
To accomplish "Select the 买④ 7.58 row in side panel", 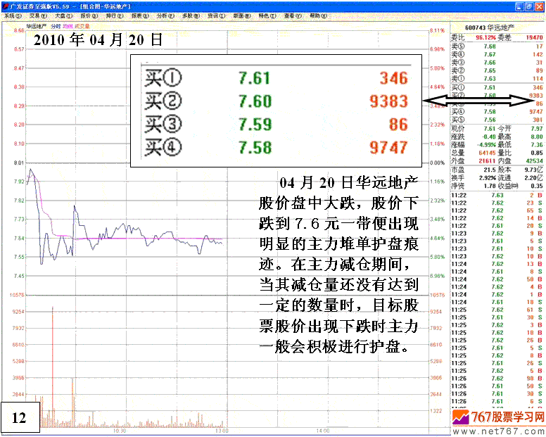I will (498, 111).
